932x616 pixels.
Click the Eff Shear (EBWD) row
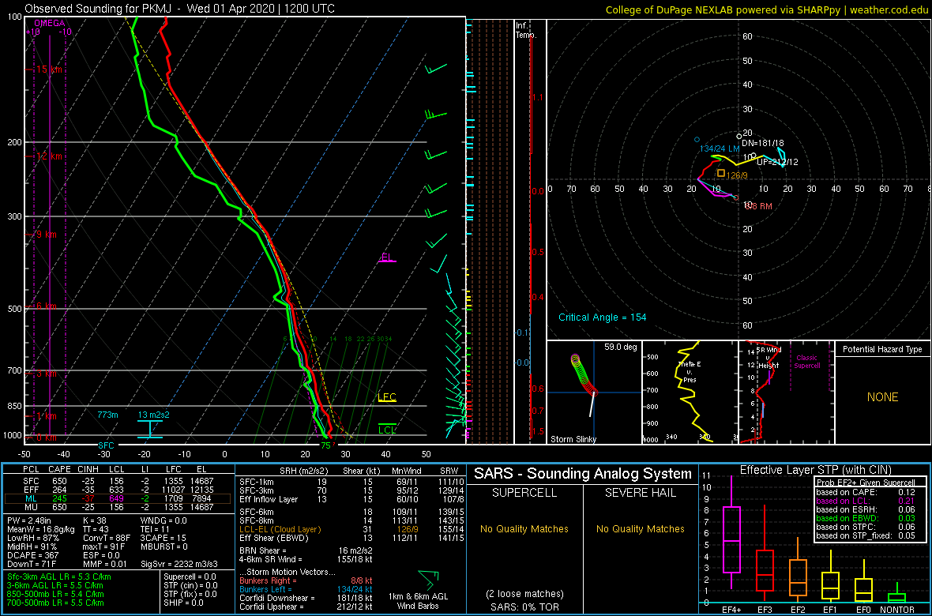(351, 537)
